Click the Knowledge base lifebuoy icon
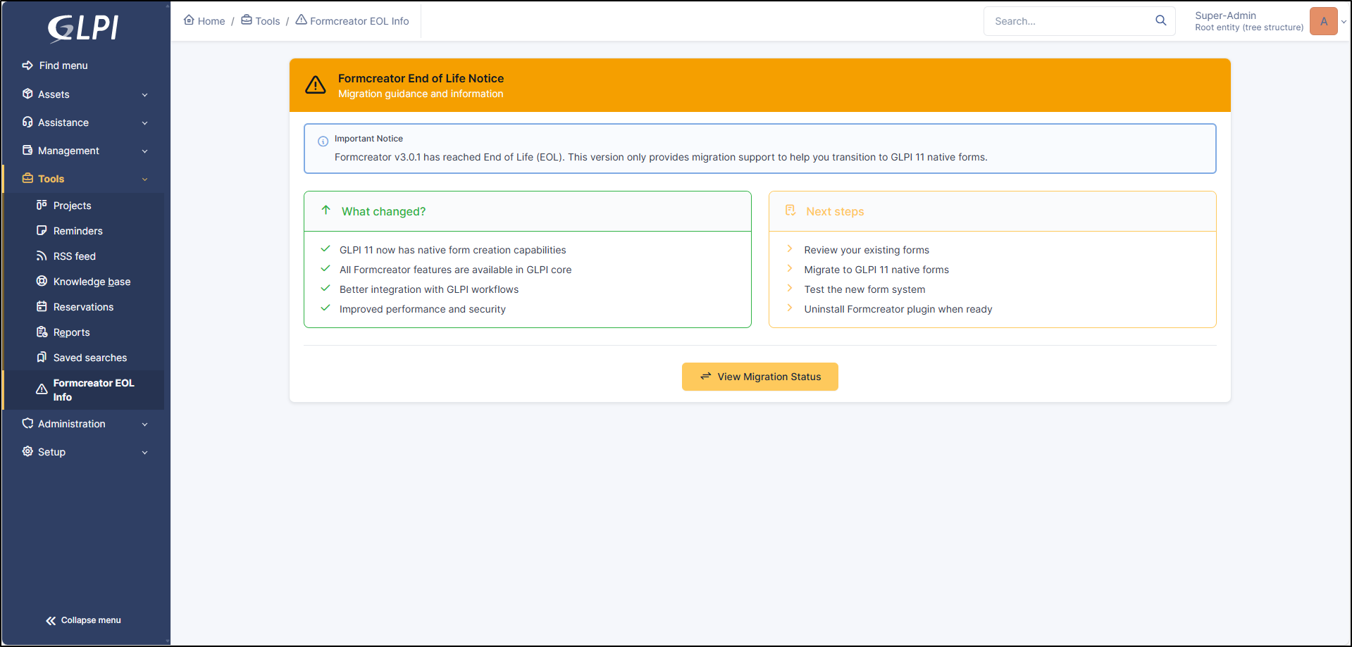1352x647 pixels. 42,282
